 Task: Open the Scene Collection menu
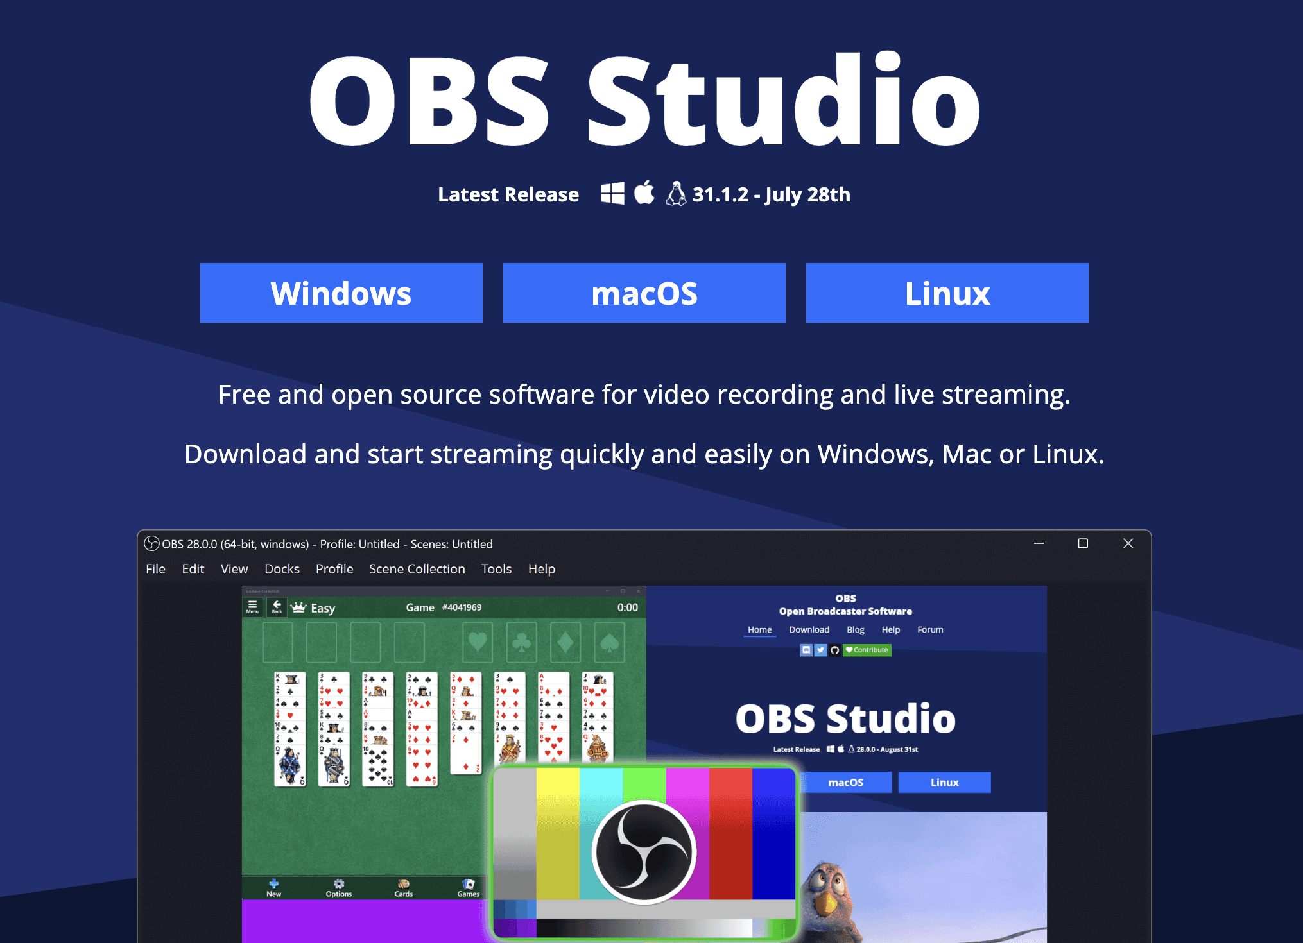point(417,568)
